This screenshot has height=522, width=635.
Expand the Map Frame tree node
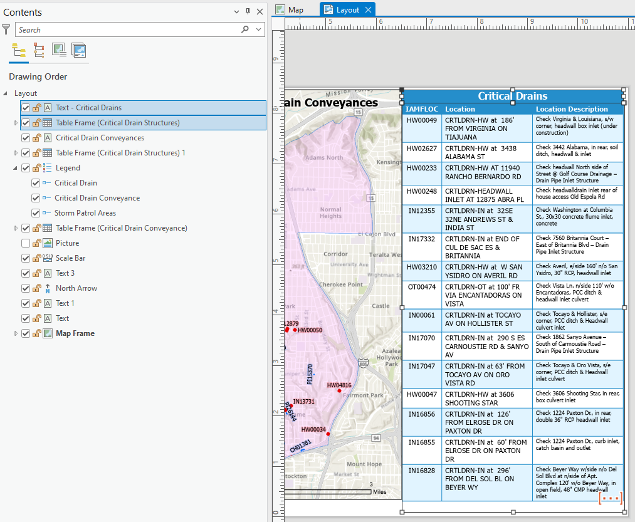[16, 333]
